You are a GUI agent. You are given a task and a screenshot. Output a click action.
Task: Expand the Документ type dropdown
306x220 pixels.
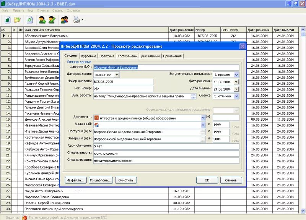click(x=203, y=118)
